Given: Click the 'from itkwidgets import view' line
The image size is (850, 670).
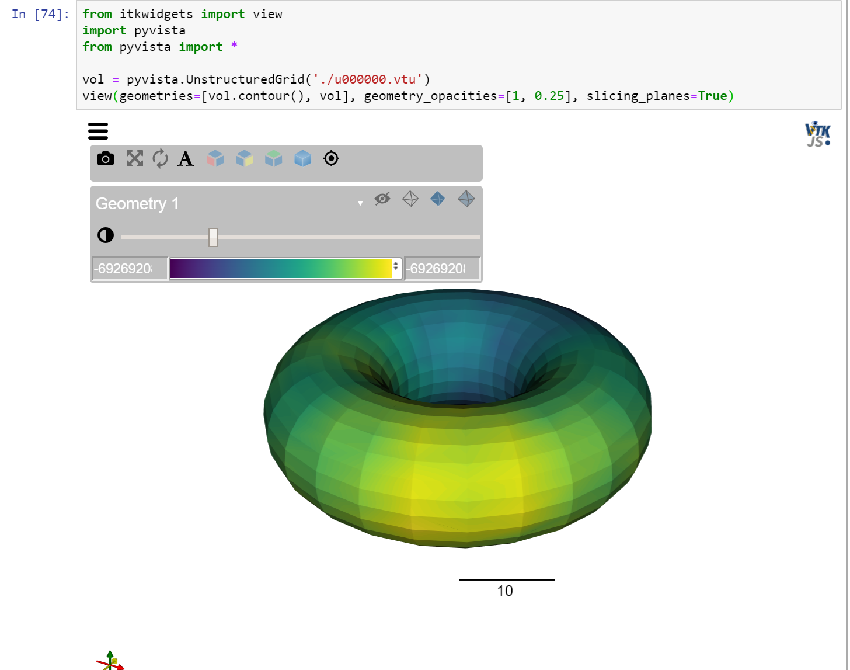Looking at the screenshot, I should coord(182,14).
